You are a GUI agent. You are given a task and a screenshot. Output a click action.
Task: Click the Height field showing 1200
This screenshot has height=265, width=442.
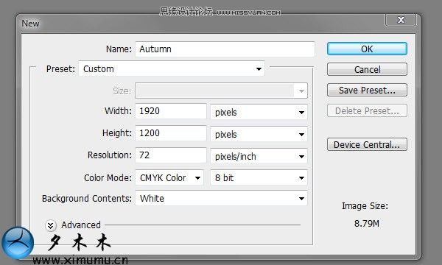pos(171,133)
